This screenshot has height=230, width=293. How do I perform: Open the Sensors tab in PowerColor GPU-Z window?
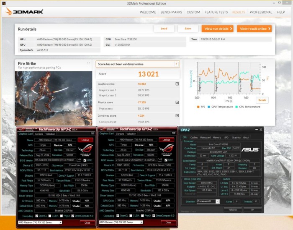pos(39,134)
